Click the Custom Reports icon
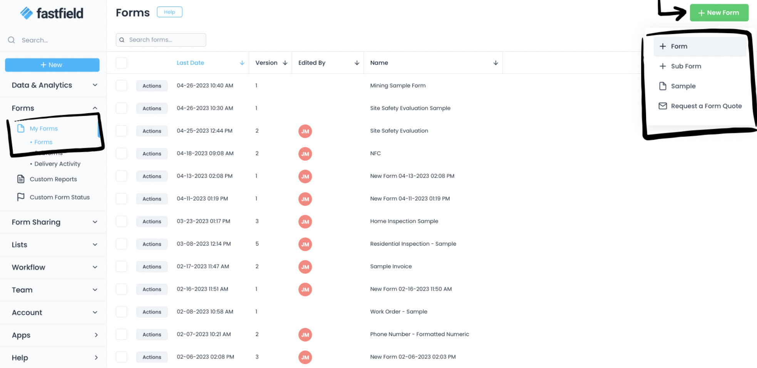The width and height of the screenshot is (757, 368). pos(21,179)
